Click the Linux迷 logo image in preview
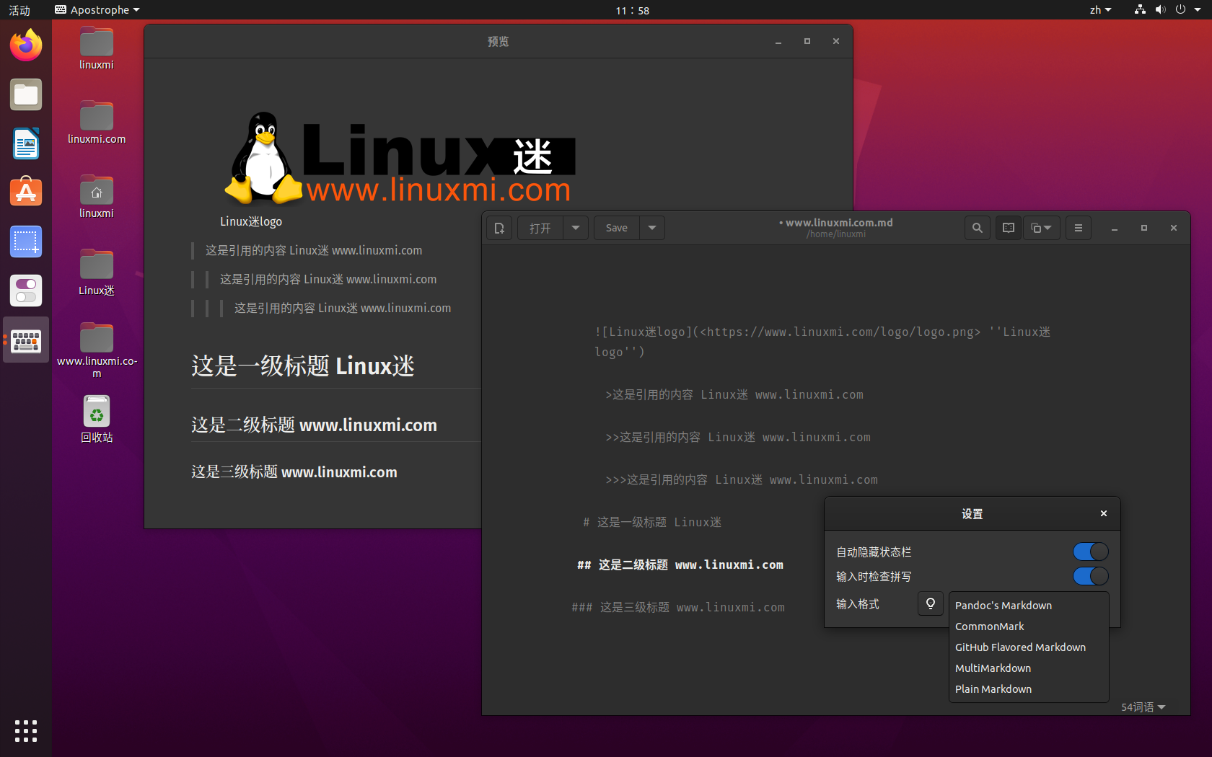Screen dimensions: 1212x757 click(x=399, y=157)
